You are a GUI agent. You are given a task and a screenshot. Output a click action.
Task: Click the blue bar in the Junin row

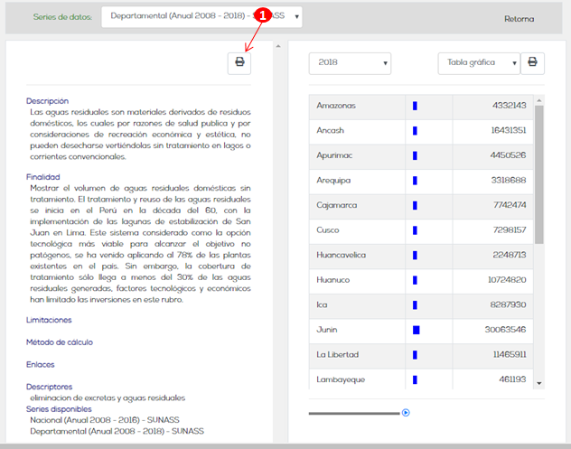click(417, 330)
